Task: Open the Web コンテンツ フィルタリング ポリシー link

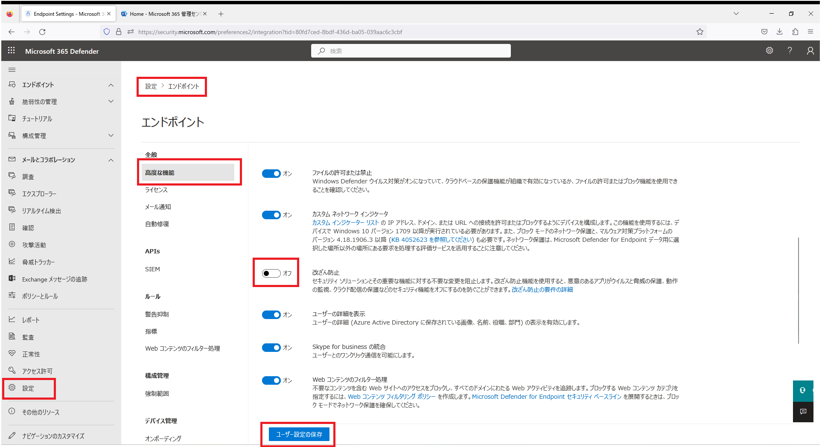Action: pos(391,397)
